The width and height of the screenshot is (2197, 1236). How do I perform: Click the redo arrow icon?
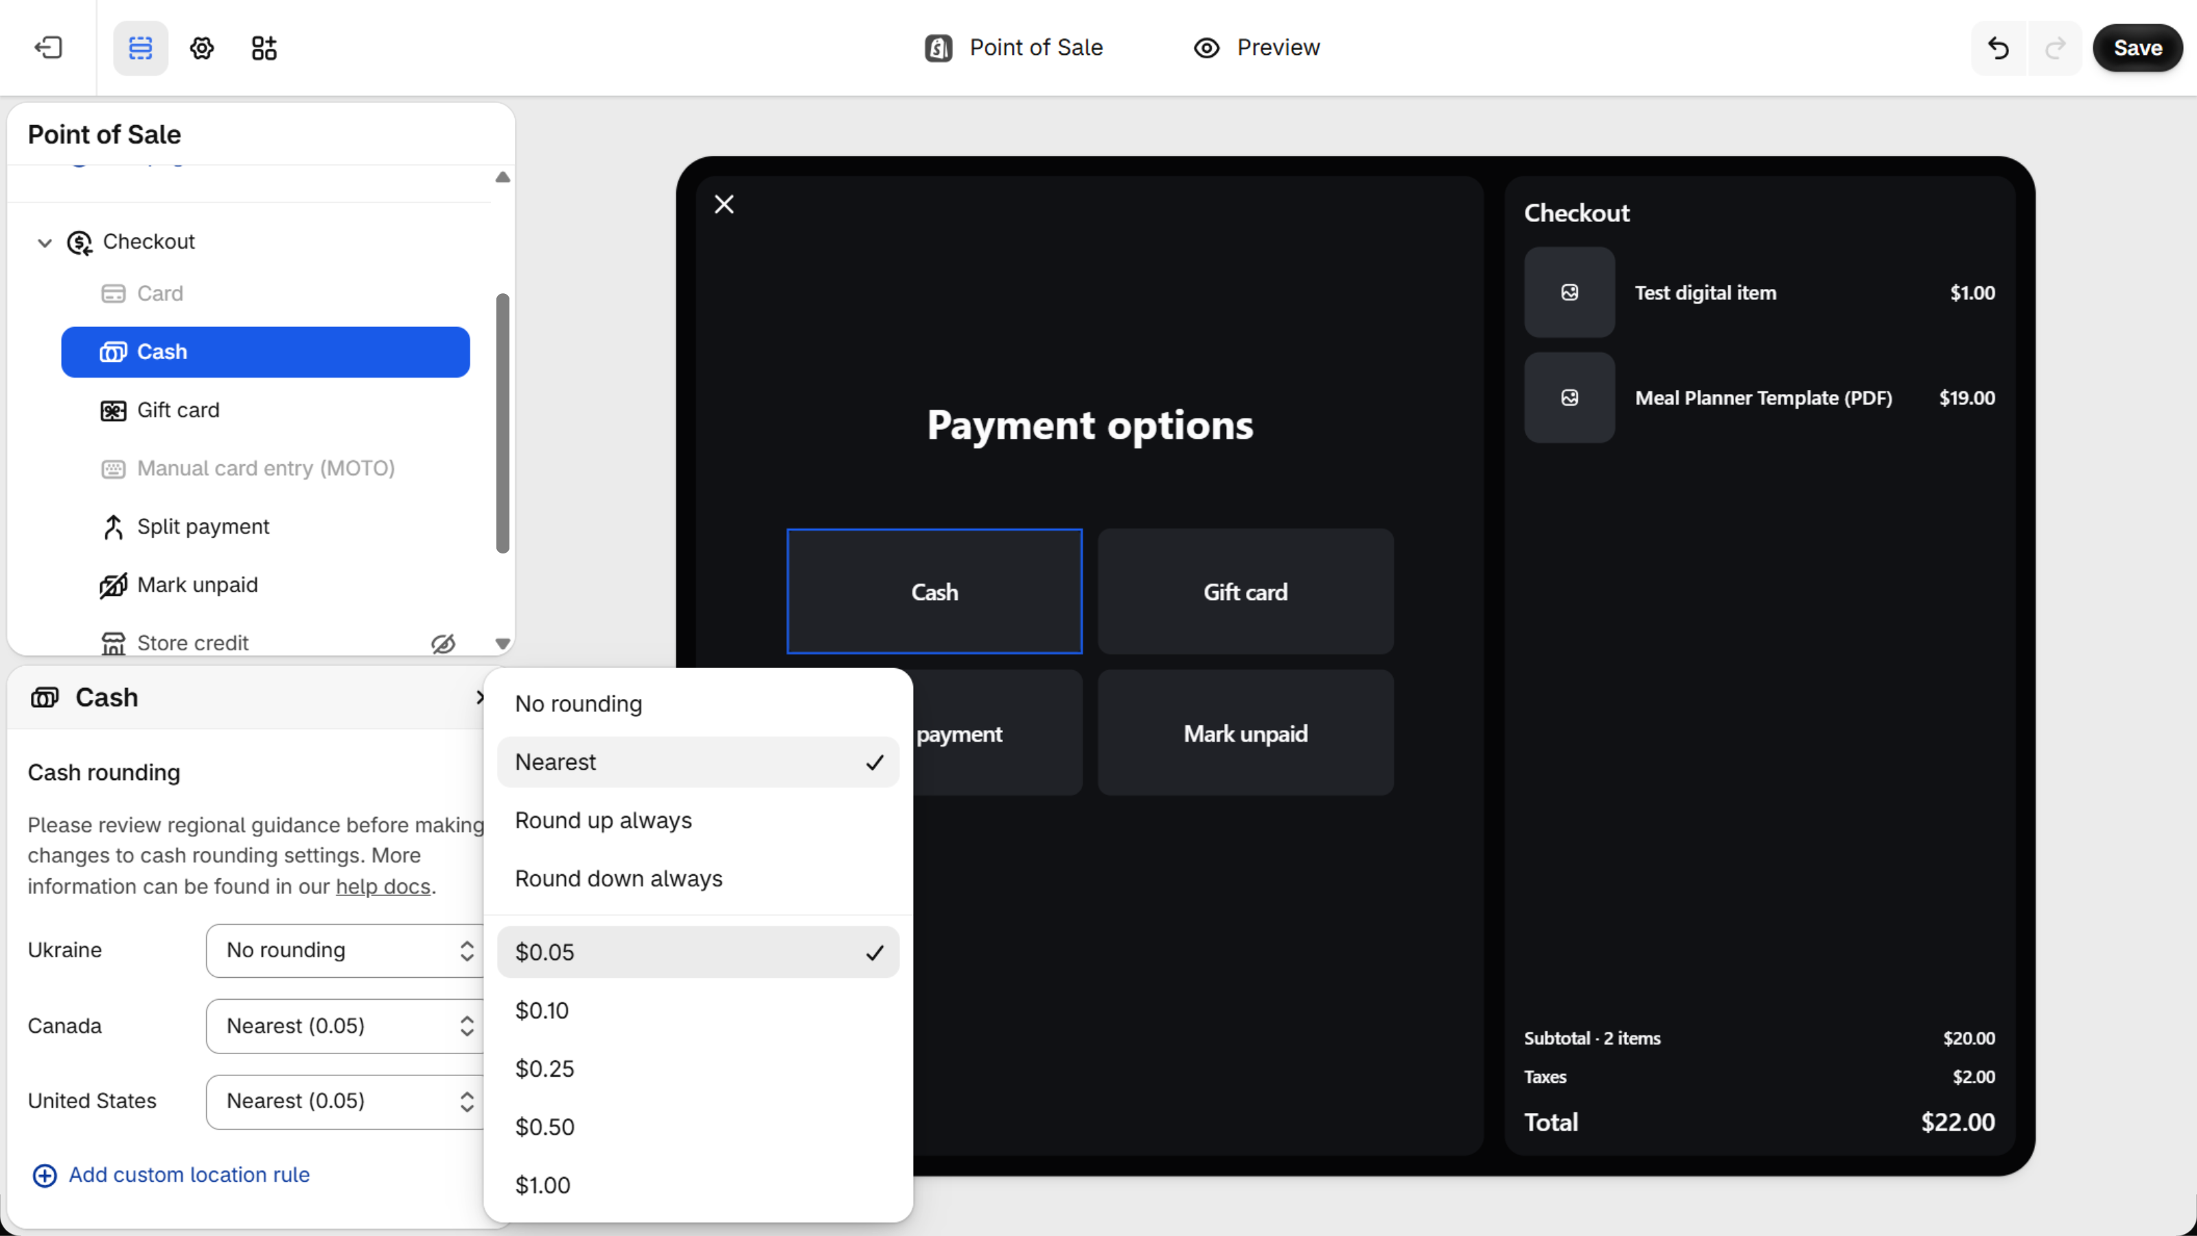point(2056,48)
